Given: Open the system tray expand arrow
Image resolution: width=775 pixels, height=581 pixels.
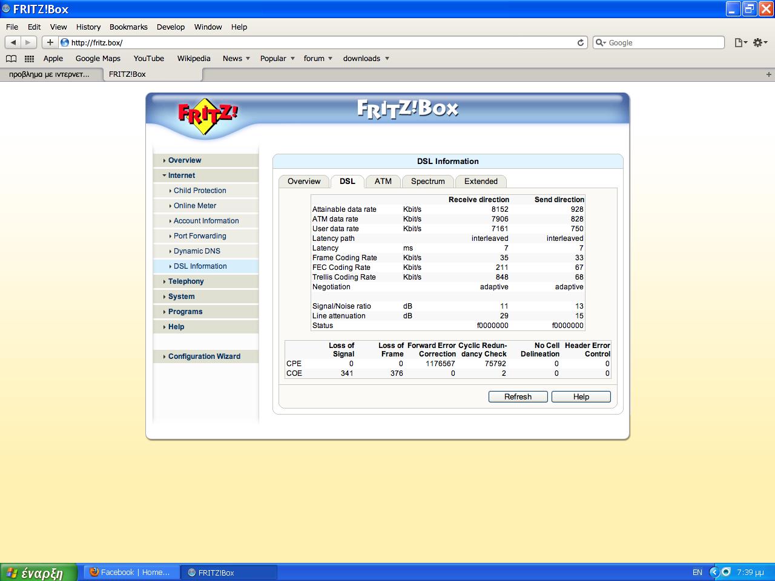Looking at the screenshot, I should (714, 572).
